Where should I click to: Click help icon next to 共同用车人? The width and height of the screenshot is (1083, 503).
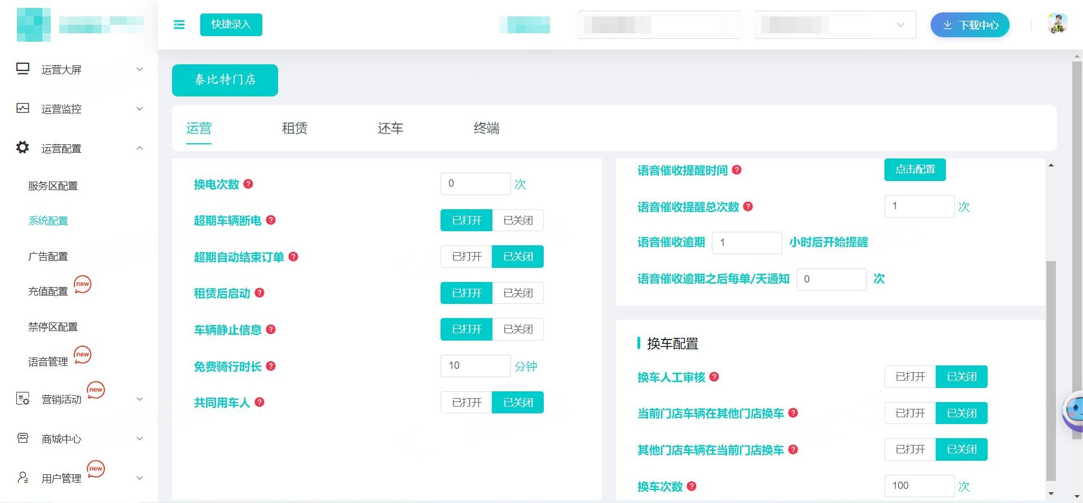click(x=259, y=402)
